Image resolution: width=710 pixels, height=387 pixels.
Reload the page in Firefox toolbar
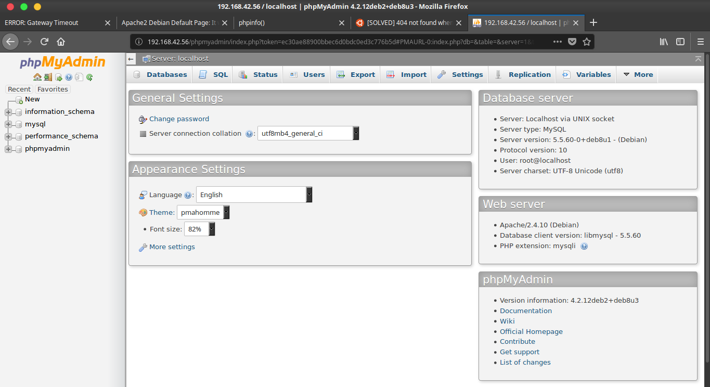[x=44, y=42]
